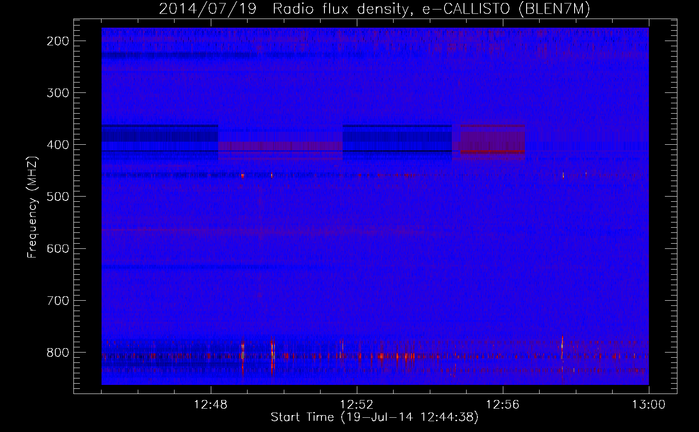
Task: Select the 'e-CALLISTO (BLEN7M)' station label
Action: point(506,9)
